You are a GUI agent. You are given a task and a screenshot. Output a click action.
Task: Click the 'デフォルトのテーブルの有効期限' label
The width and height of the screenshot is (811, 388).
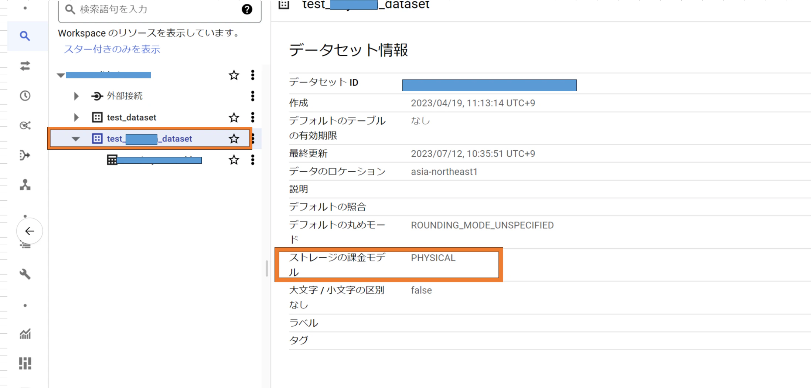tap(337, 128)
